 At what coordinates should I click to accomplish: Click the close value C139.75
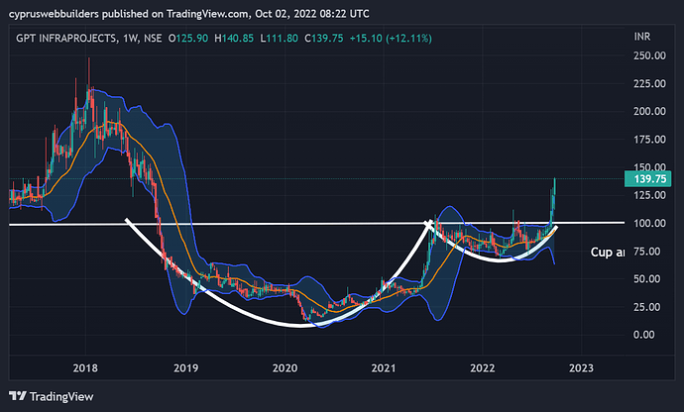pyautogui.click(x=324, y=39)
